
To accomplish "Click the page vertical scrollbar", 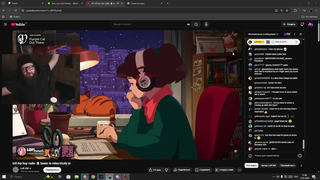I will (x=318, y=32).
